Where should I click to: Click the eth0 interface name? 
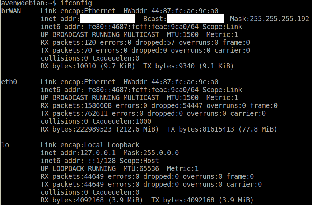[x=9, y=82]
